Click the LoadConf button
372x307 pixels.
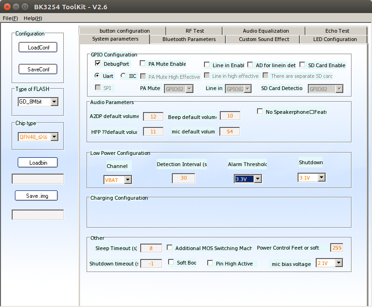38,47
